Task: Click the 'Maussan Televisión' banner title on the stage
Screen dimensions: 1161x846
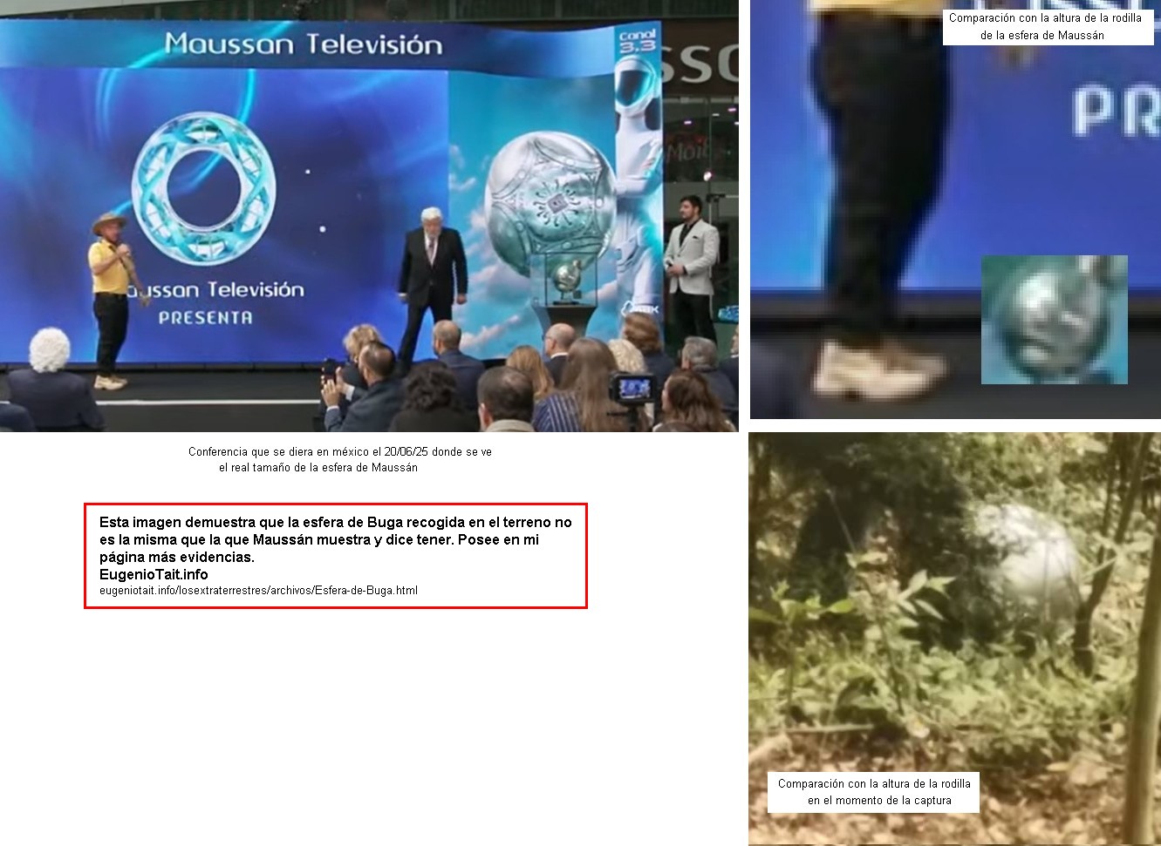Action: 304,44
